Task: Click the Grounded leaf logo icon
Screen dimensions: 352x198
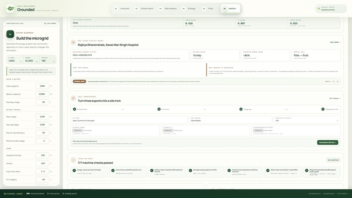Action: point(10,9)
